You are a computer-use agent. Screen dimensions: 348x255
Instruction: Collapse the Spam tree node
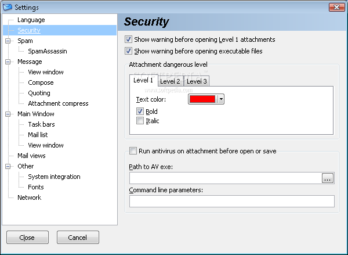pyautogui.click(x=8, y=41)
